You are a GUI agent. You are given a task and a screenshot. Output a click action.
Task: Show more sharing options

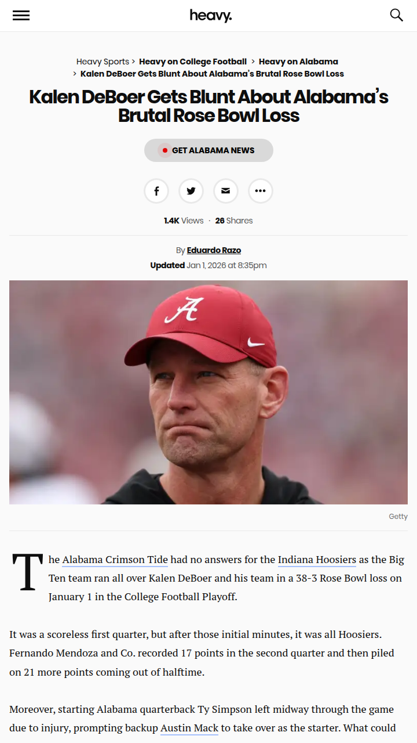pyautogui.click(x=261, y=191)
